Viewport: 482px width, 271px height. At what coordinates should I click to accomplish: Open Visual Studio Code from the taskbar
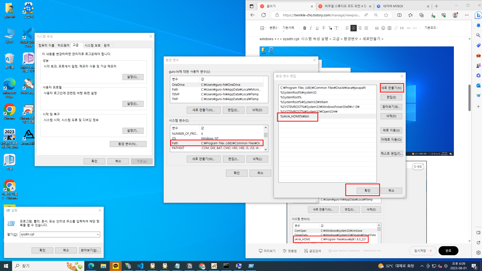coord(140,266)
